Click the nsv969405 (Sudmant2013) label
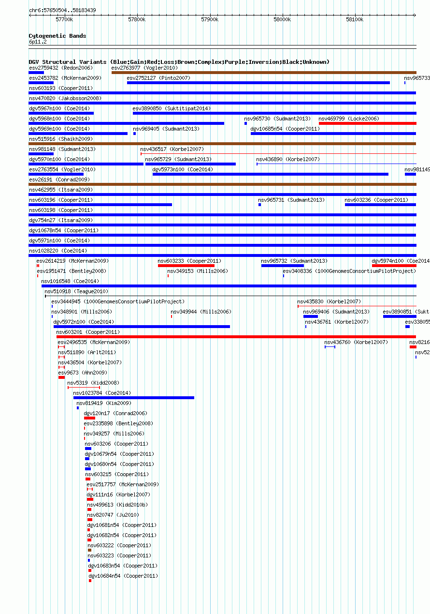 pos(166,129)
